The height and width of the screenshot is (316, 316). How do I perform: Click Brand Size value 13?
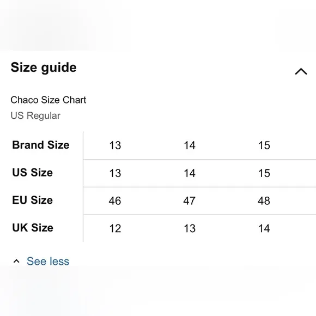115,145
